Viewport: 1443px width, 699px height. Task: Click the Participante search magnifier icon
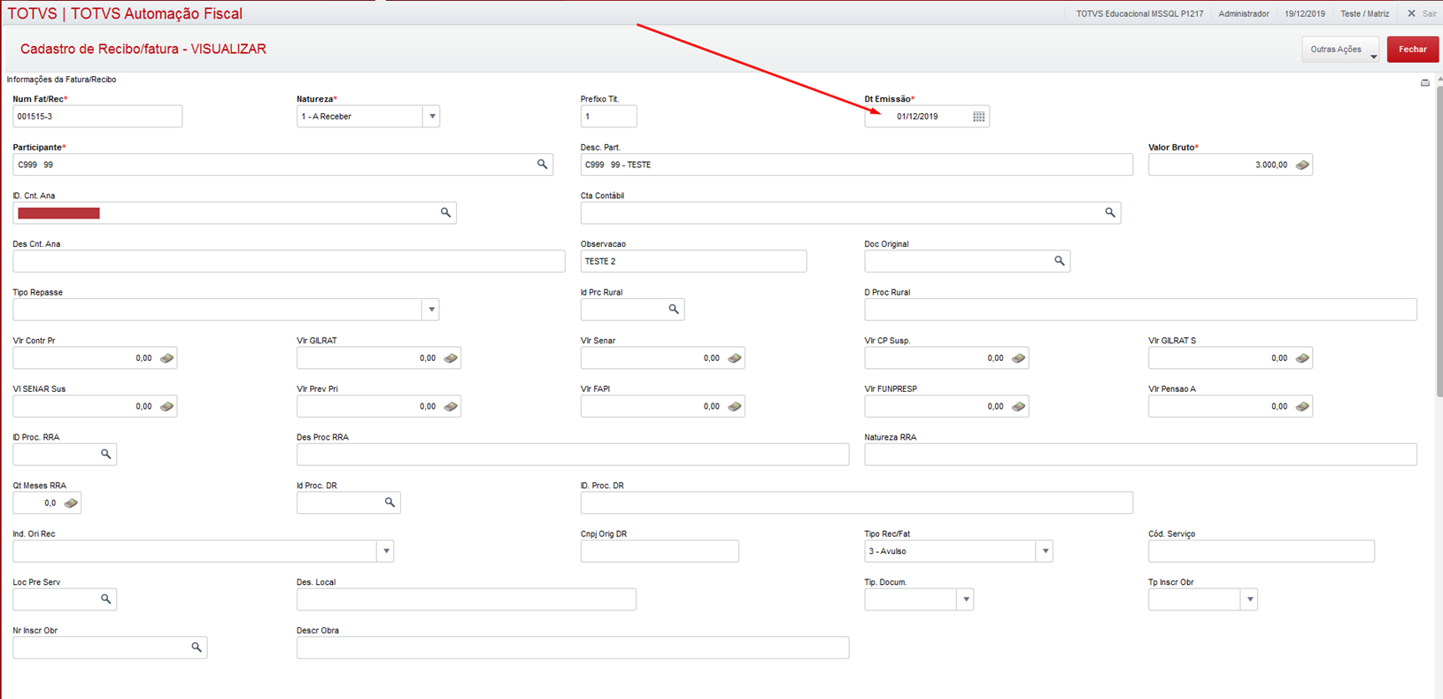pyautogui.click(x=543, y=165)
